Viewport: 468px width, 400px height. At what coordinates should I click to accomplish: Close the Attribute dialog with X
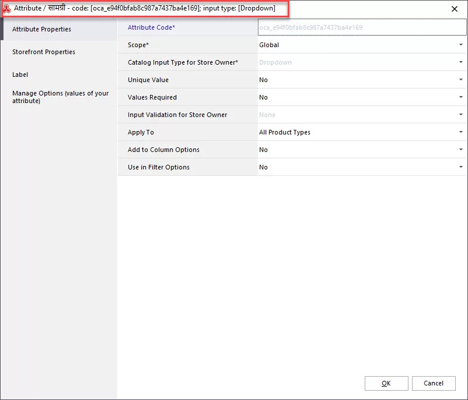tap(454, 9)
